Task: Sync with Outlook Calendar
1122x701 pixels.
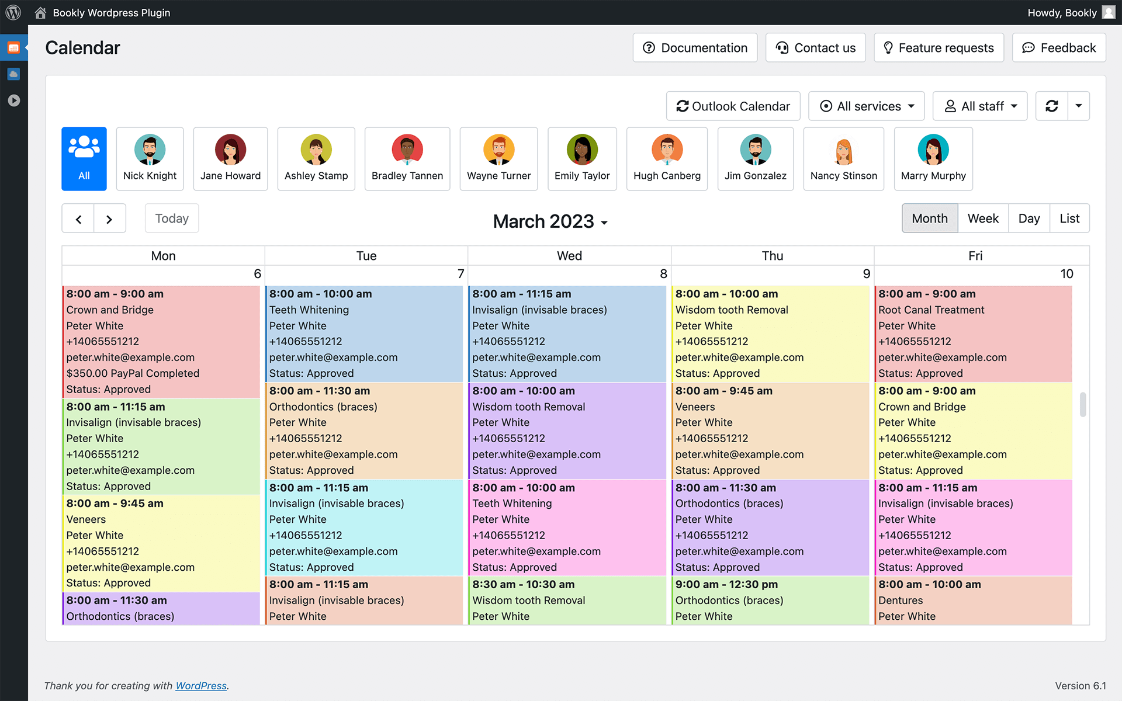Action: [x=733, y=106]
